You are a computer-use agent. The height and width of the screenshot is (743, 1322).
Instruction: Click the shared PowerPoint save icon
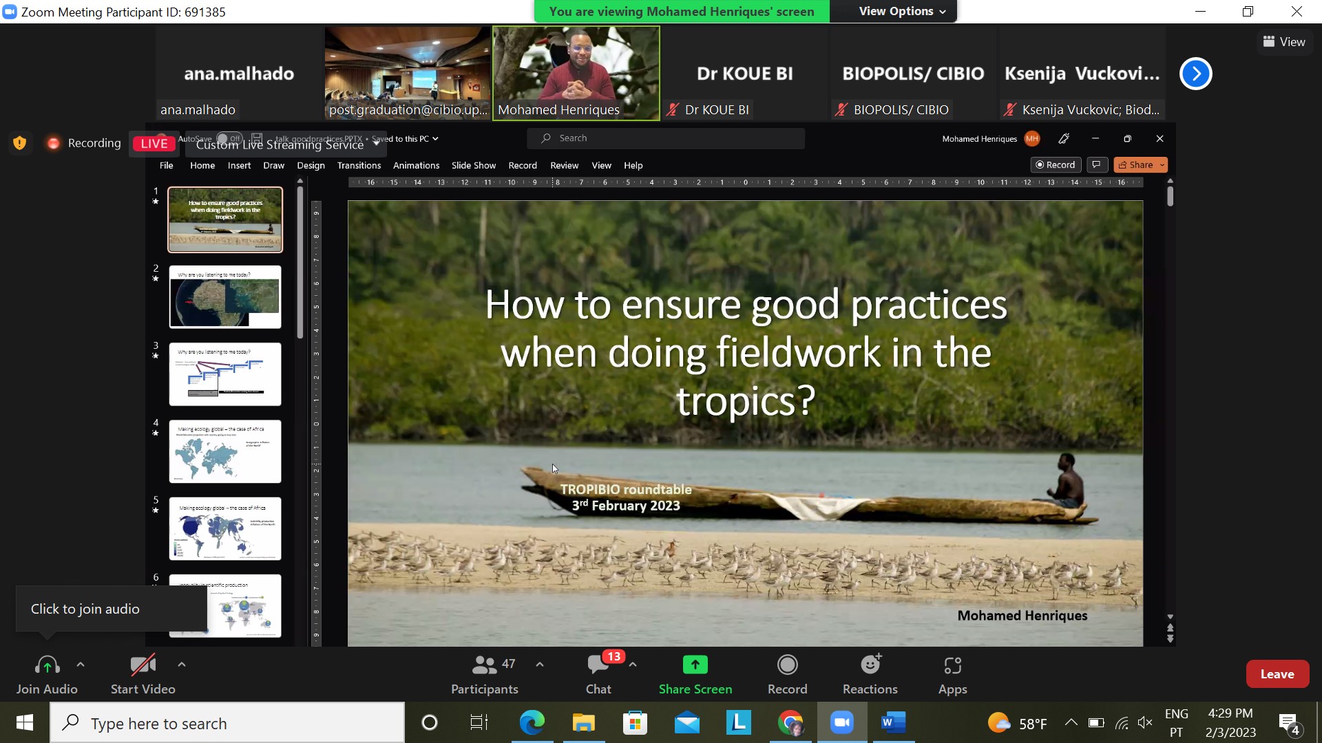coord(257,138)
